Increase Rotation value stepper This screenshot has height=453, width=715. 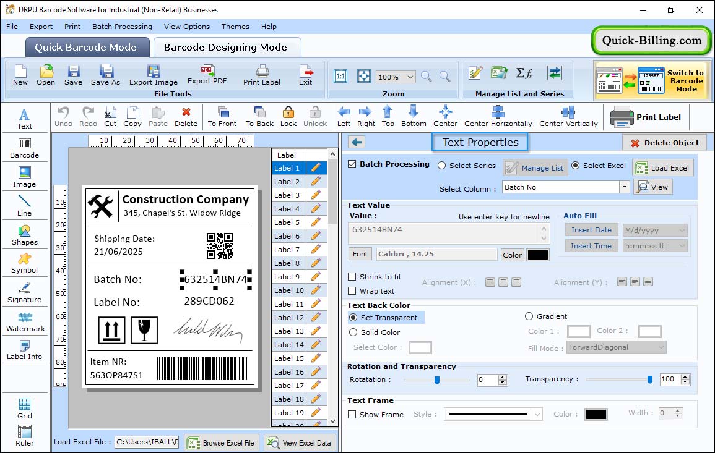point(503,377)
